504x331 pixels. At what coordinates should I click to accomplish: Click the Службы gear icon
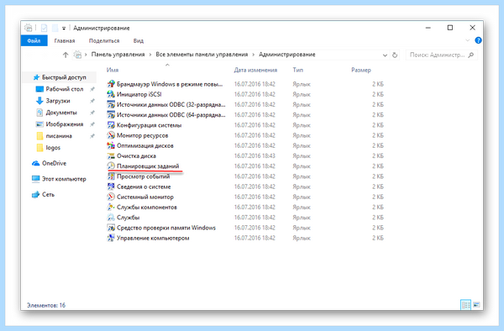[x=111, y=218]
